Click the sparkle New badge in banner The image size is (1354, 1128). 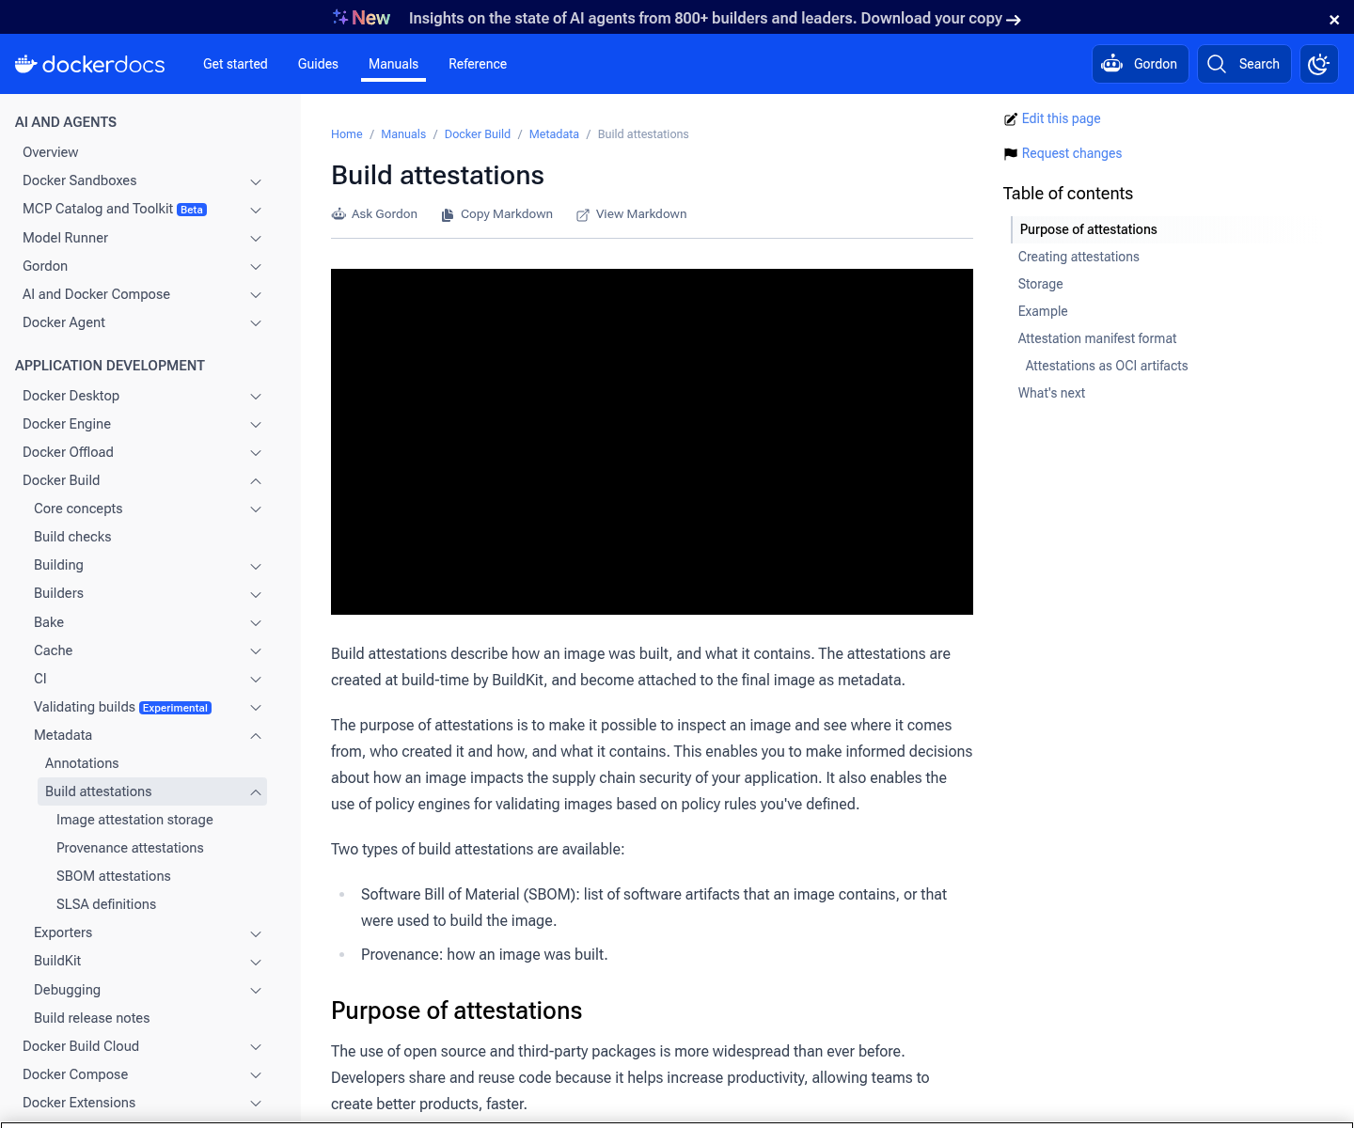click(x=361, y=18)
